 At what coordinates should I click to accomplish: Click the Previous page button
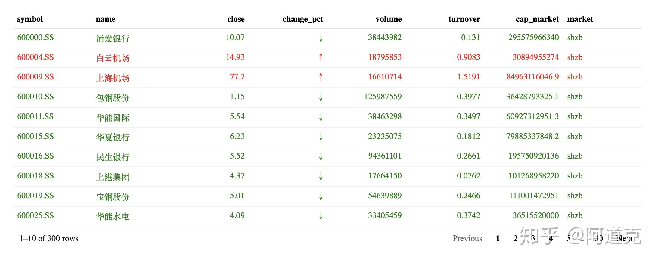tap(467, 238)
